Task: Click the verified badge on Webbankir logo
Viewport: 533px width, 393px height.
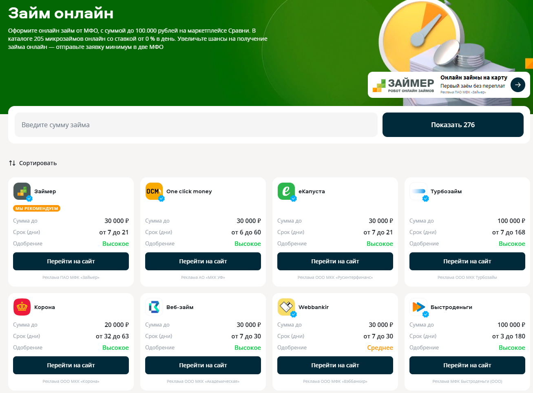Action: (x=293, y=314)
